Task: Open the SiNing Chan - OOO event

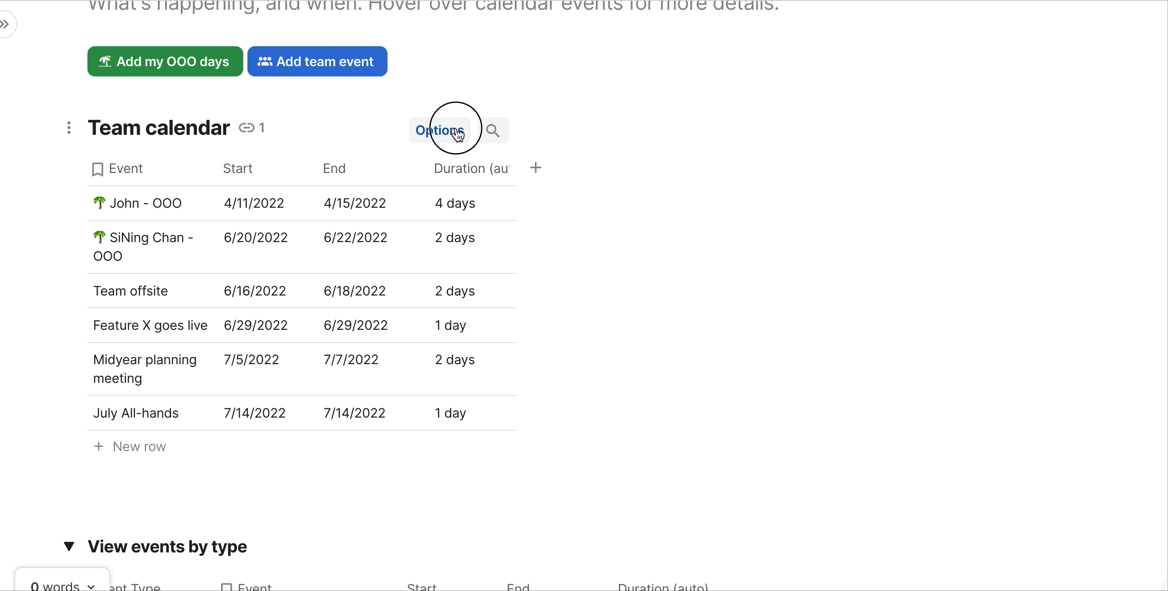Action: pos(143,247)
